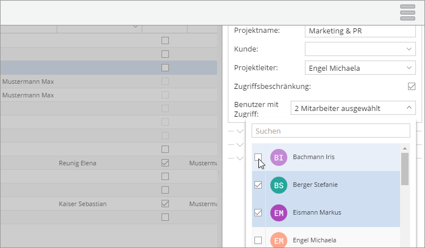The width and height of the screenshot is (425, 248).
Task: Click the column header sort chevron
Action: 135,27
